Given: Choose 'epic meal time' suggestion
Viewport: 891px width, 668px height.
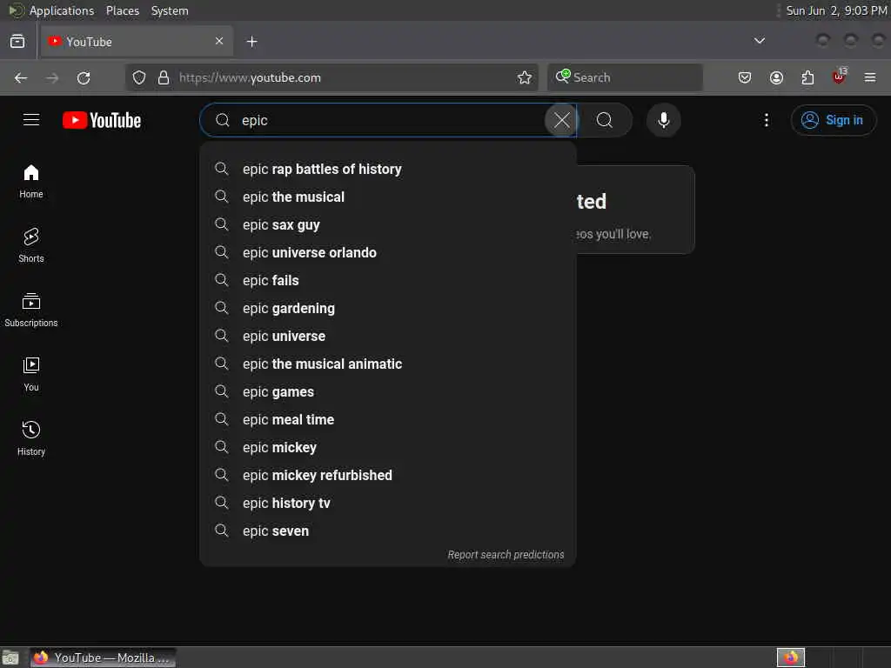Looking at the screenshot, I should click(x=387, y=420).
